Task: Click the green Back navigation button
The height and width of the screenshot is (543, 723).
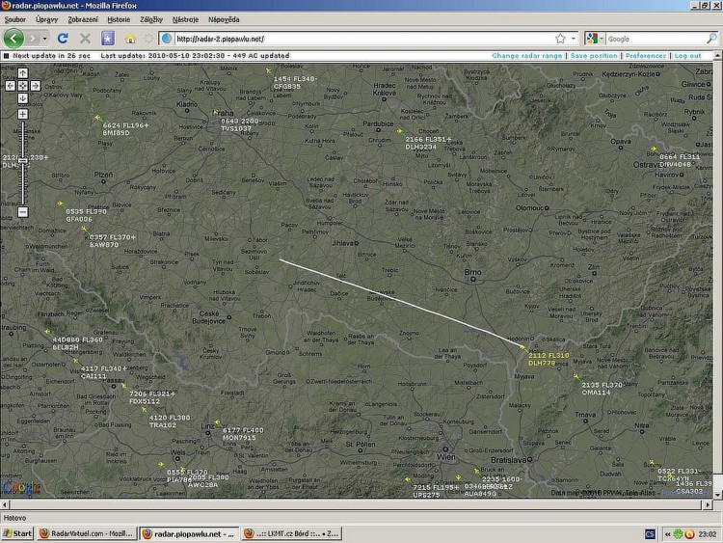Action: [x=13, y=39]
